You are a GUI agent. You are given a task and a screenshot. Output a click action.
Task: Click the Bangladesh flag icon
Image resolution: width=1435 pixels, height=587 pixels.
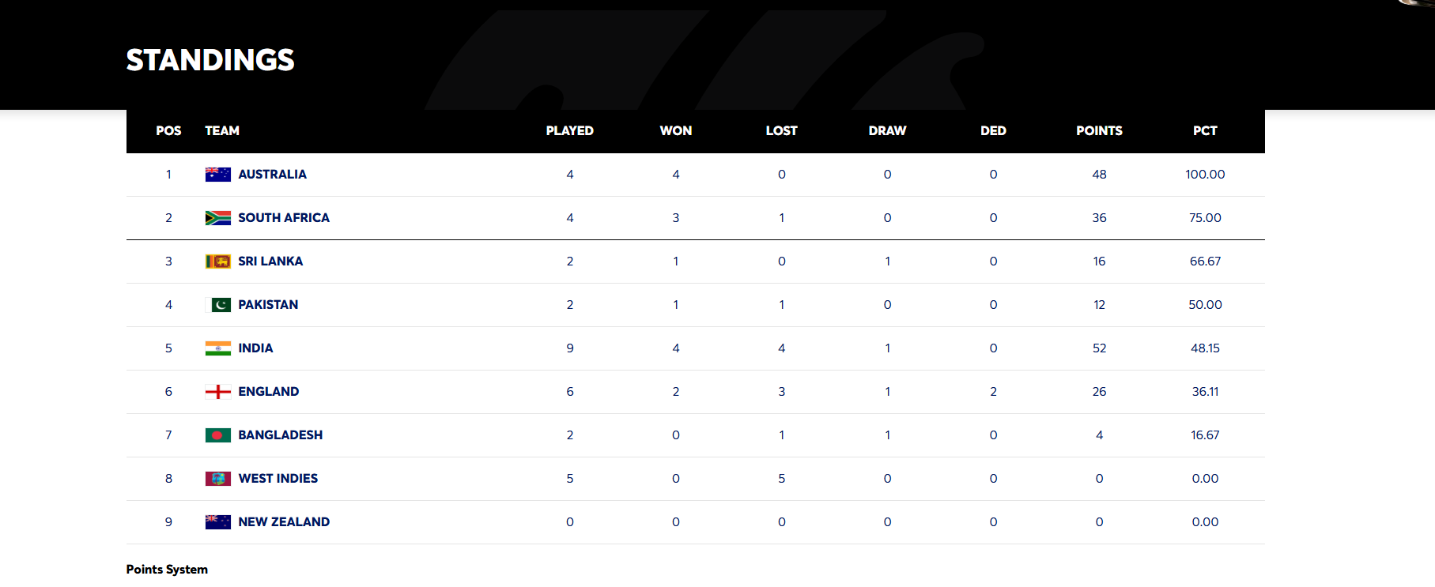[217, 435]
